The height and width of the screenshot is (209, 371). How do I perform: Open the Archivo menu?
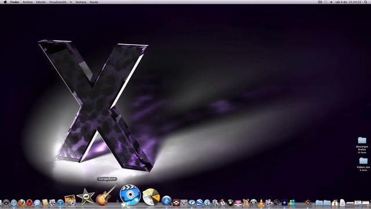(28, 2)
